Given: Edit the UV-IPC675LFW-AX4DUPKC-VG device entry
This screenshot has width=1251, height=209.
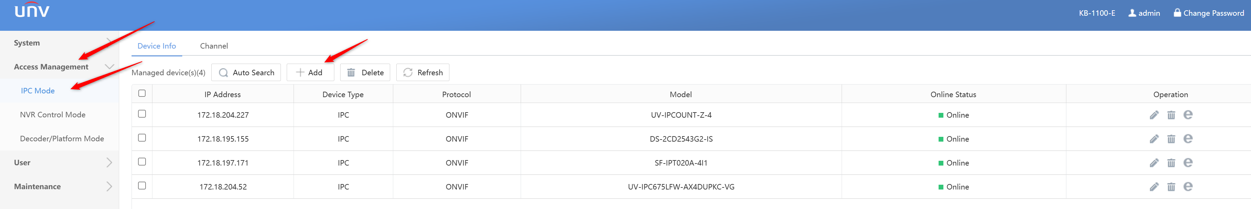Looking at the screenshot, I should (1154, 187).
